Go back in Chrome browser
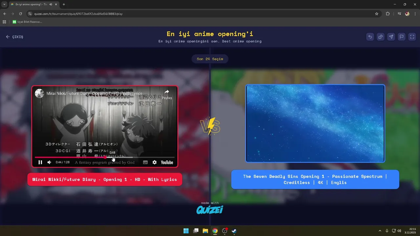 pos(5,14)
